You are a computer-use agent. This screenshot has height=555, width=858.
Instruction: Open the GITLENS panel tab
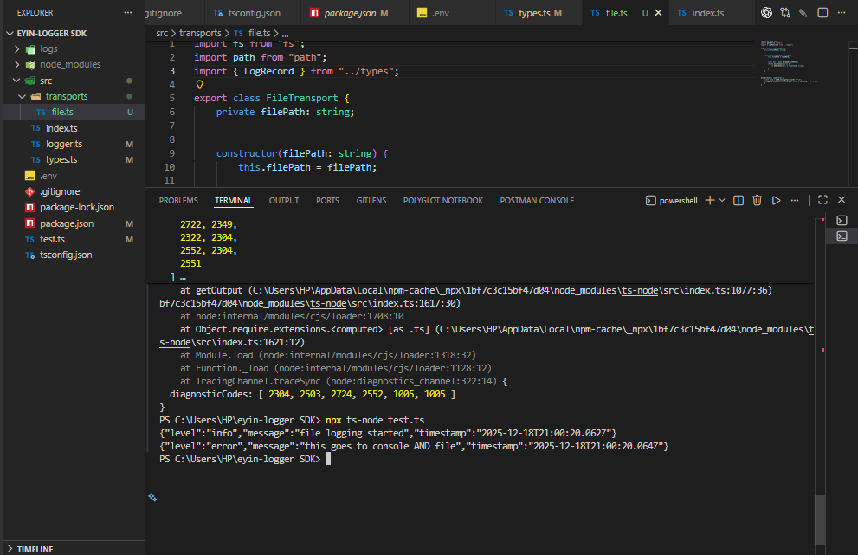point(371,200)
